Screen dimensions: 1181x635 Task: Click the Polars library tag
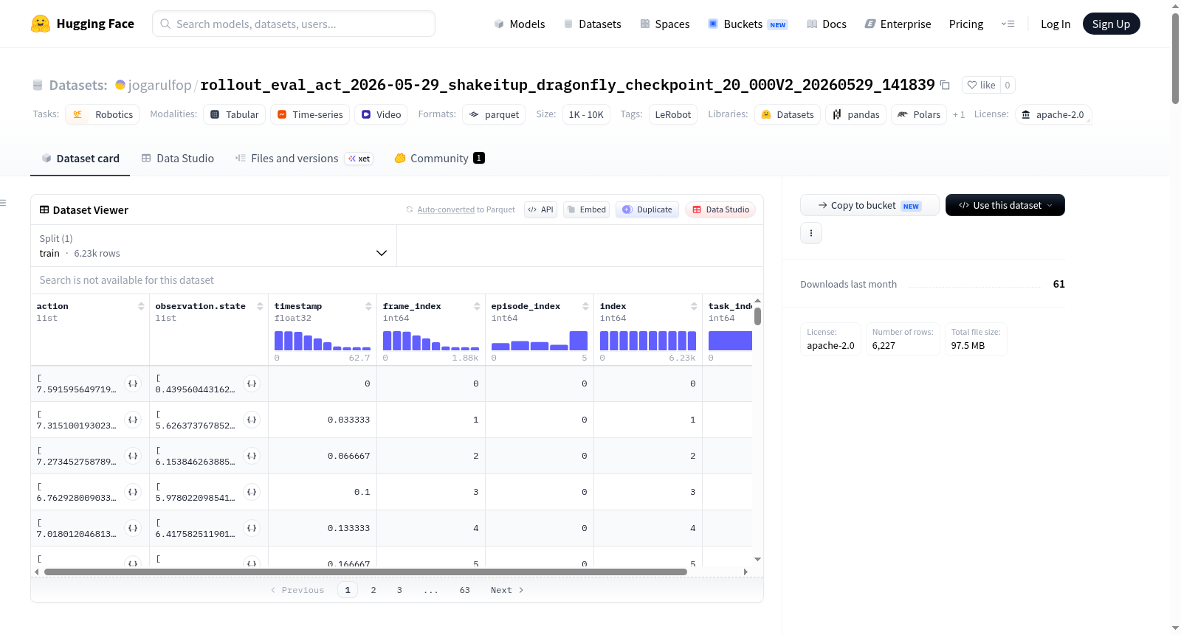[918, 114]
